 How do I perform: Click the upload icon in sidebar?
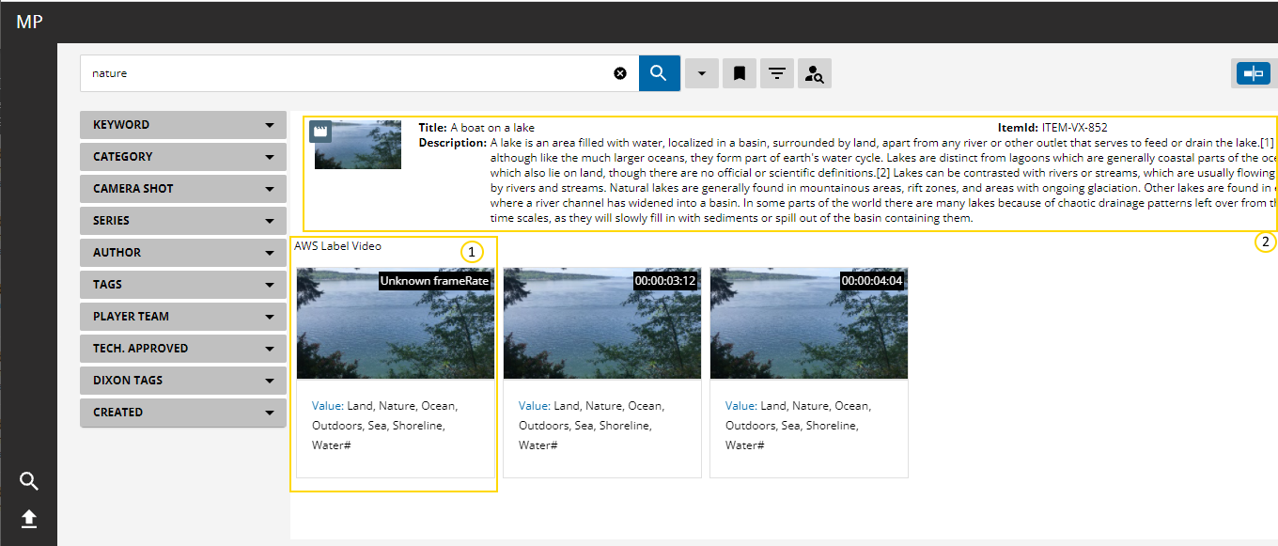[29, 519]
